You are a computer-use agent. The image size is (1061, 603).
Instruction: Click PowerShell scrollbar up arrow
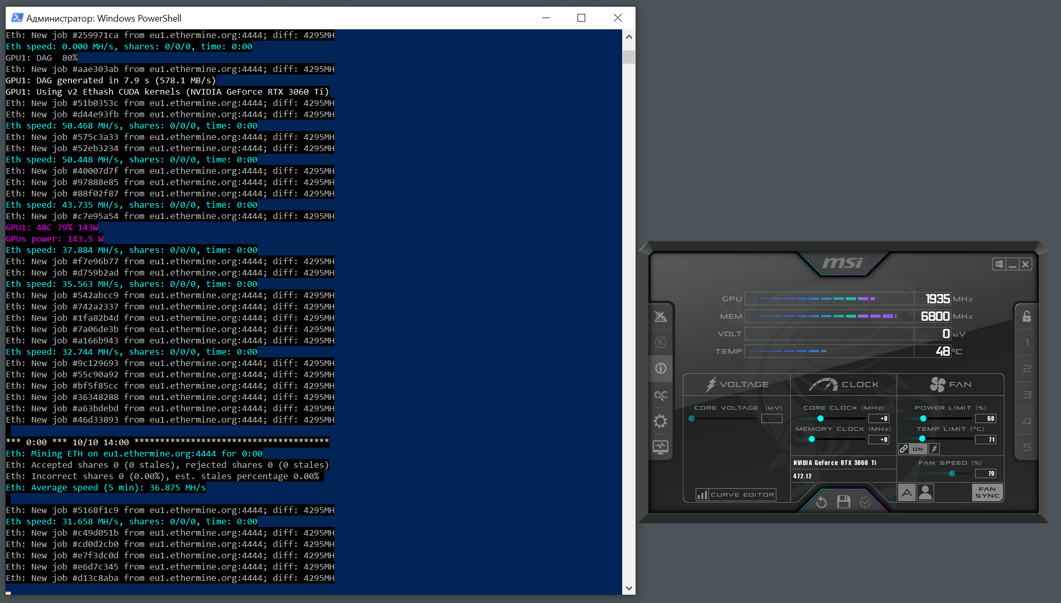click(x=629, y=37)
